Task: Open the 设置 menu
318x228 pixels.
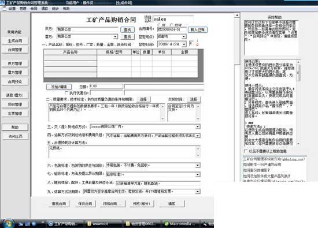Action: 12,9
